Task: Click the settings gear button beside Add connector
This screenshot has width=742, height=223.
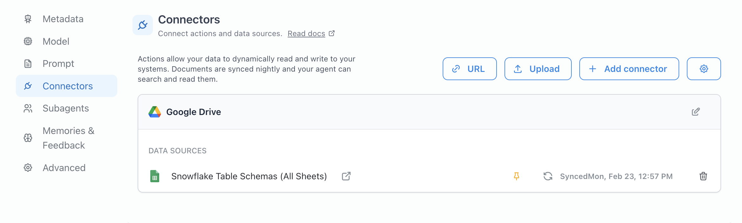Action: click(703, 69)
